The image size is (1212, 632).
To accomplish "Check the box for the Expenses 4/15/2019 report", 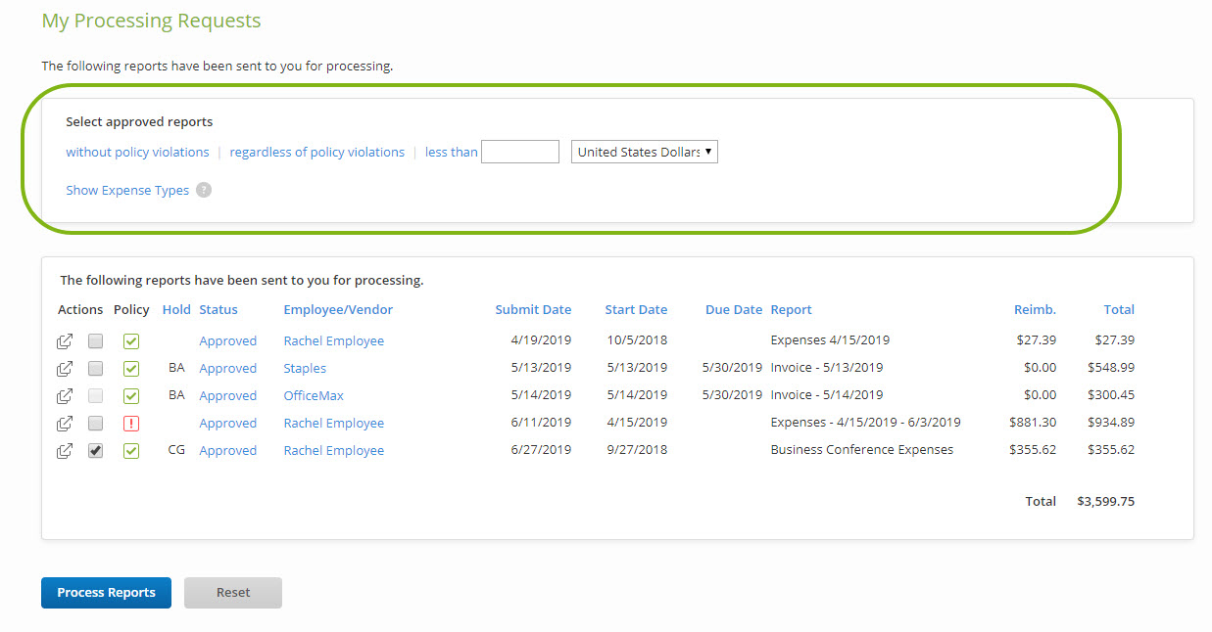I will click(95, 340).
